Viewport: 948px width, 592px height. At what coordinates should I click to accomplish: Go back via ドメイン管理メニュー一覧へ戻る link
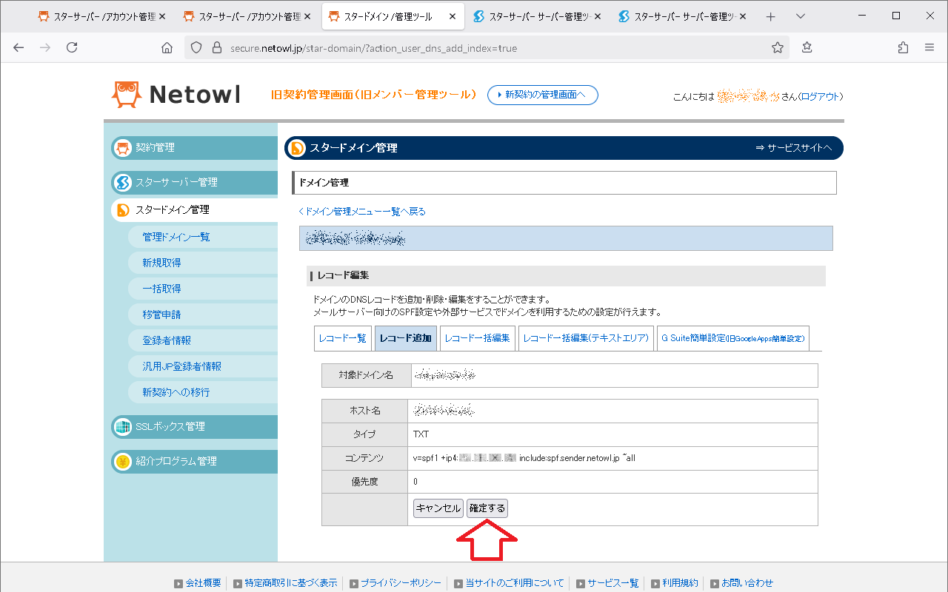pos(363,212)
